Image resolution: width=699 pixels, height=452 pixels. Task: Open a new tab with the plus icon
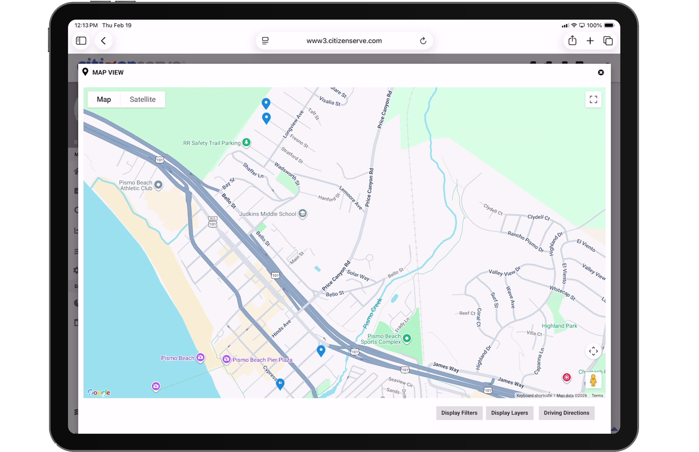pyautogui.click(x=590, y=40)
